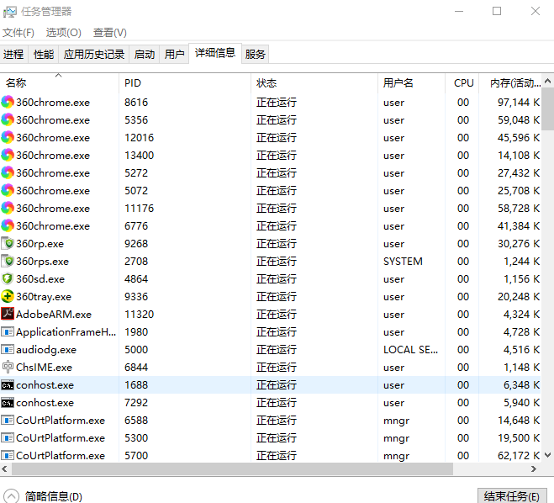Collapse to brief view with 简略信息 arrow
554x503 pixels.
[11, 496]
